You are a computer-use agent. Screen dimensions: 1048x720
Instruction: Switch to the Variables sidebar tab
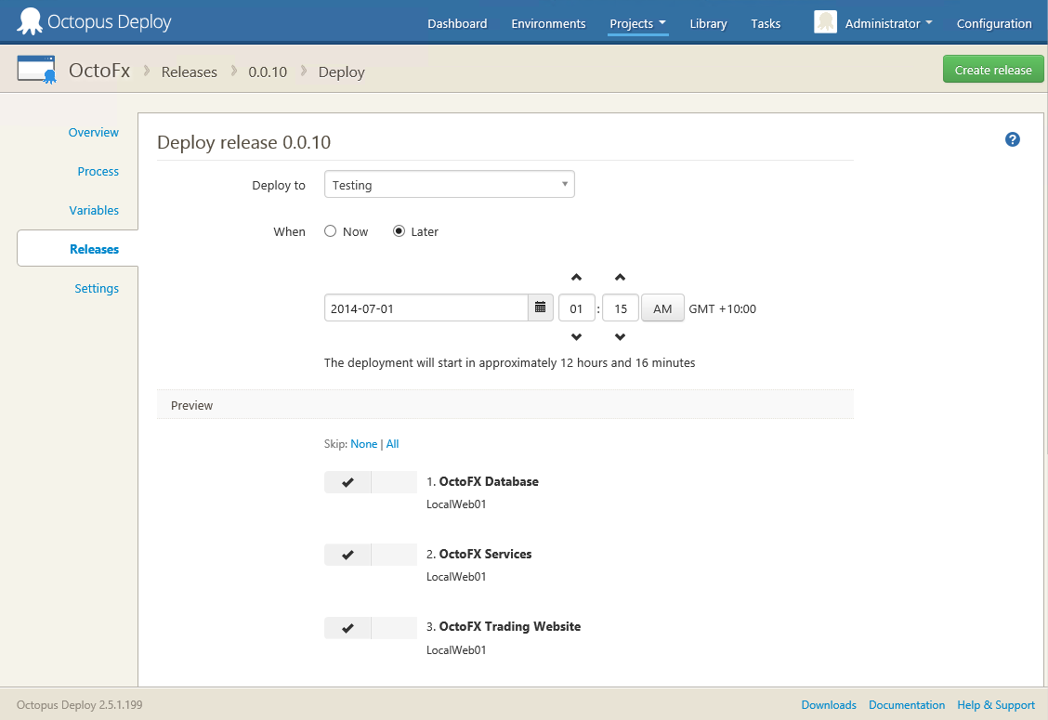click(94, 210)
